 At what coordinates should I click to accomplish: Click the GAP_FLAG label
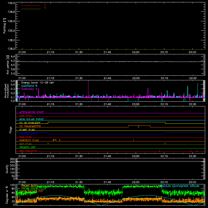point(25,116)
